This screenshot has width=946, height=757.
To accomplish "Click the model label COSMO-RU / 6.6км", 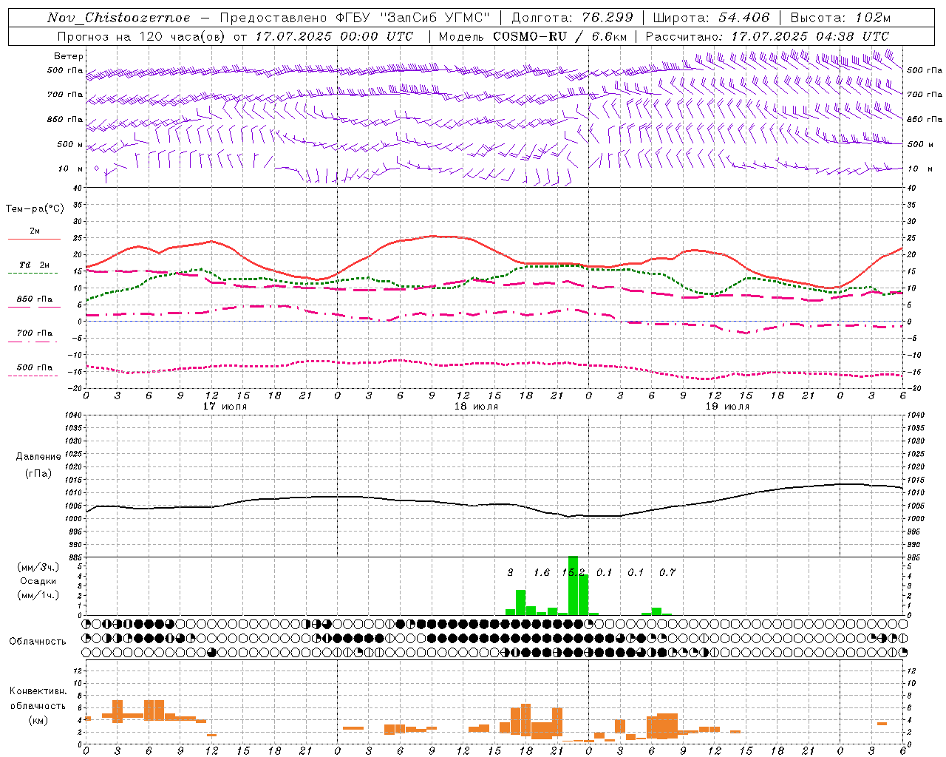I will 559,36.
